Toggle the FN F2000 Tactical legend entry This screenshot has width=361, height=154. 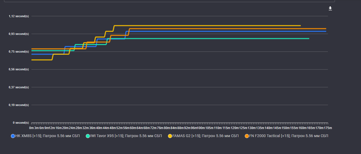coord(286,136)
